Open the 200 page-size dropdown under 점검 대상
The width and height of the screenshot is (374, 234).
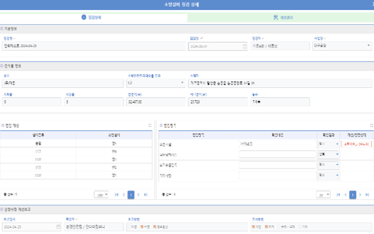102,195
